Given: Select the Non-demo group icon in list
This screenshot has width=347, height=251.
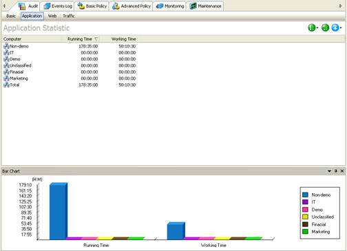Looking at the screenshot, I should coord(6,46).
